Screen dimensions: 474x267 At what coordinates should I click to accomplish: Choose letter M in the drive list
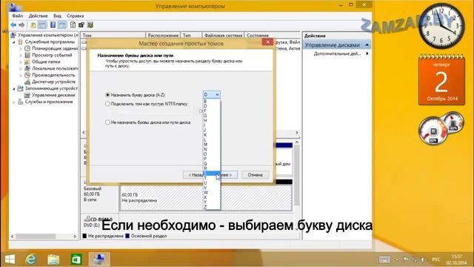212,145
